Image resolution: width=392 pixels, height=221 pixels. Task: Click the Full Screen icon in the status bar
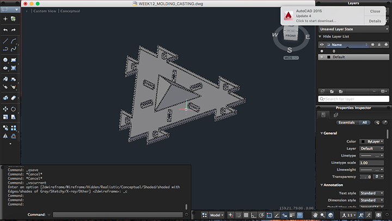(378, 215)
